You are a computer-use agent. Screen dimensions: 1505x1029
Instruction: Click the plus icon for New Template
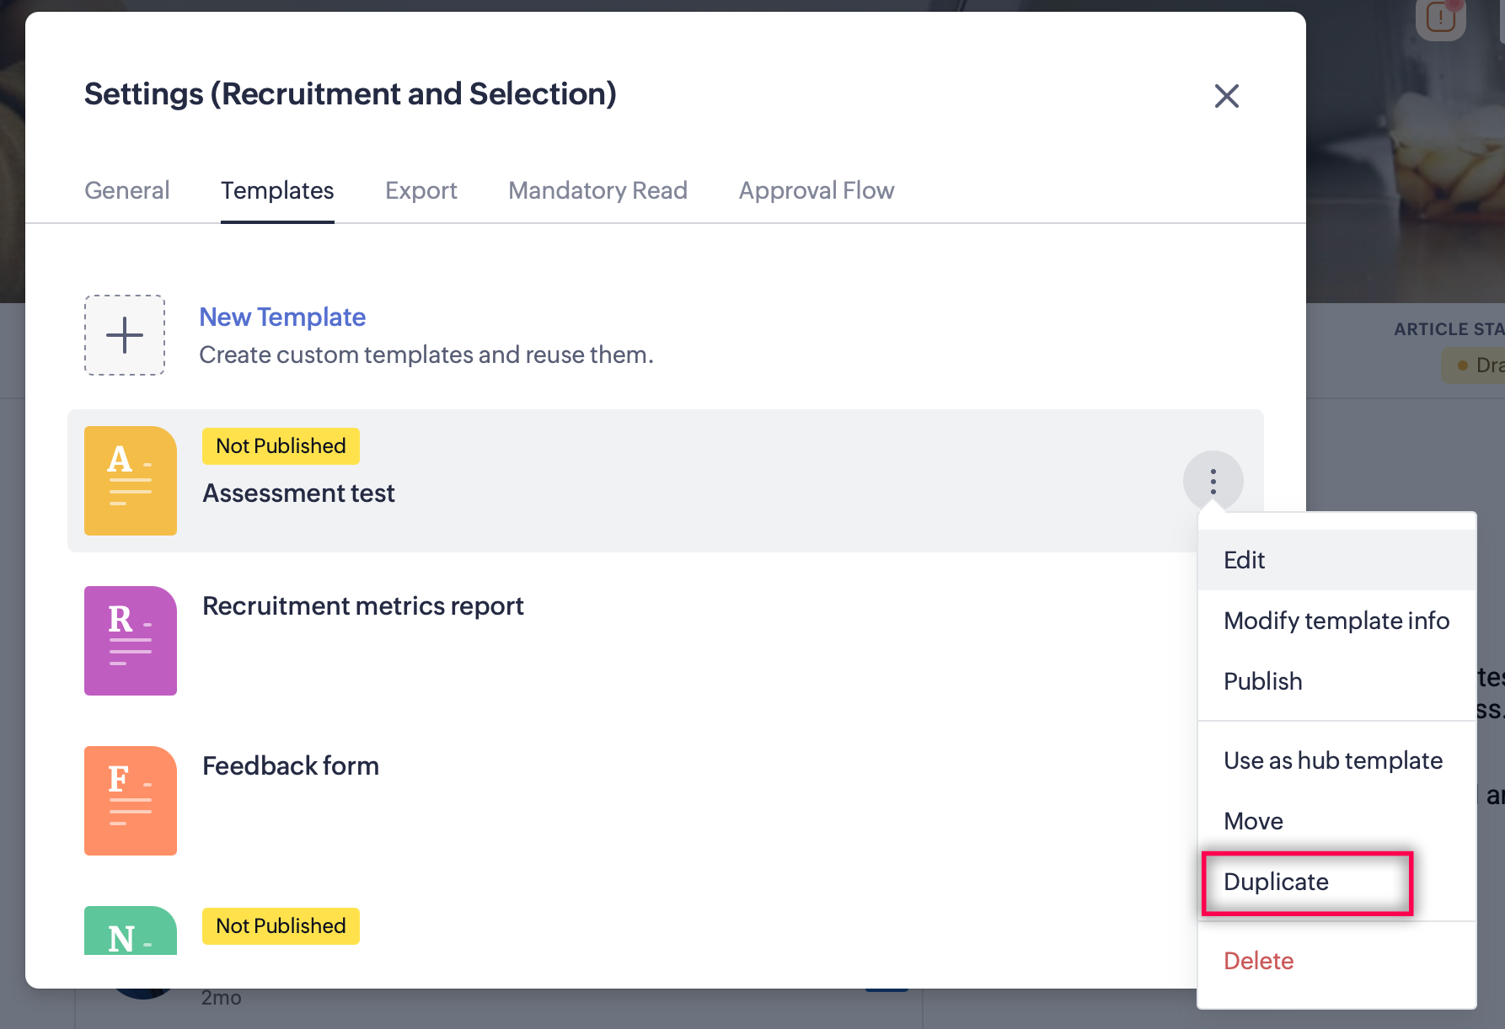tap(125, 335)
